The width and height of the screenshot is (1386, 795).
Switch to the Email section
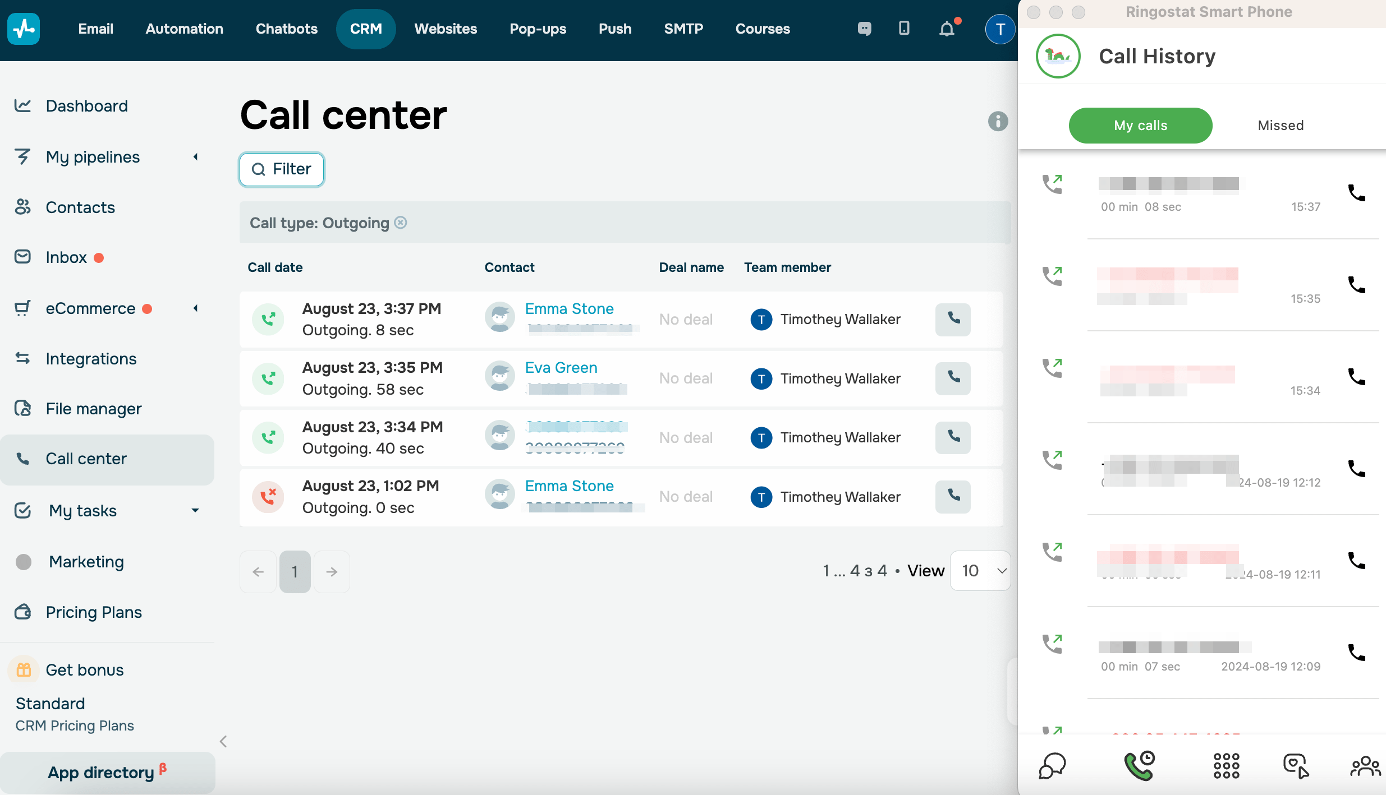coord(96,29)
